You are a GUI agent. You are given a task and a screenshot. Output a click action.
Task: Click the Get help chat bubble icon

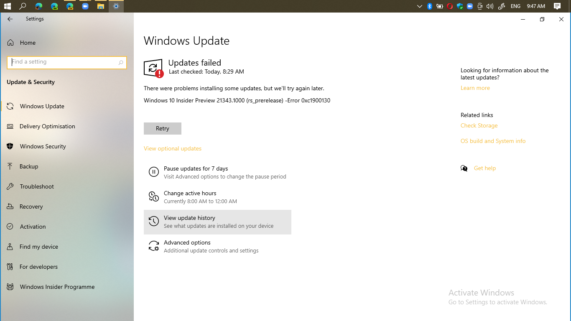464,168
